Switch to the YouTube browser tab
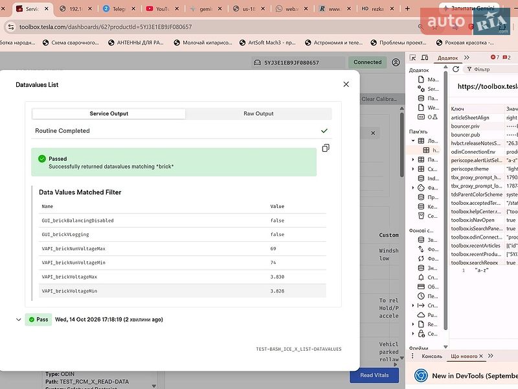Image resolution: width=518 pixels, height=389 pixels. click(161, 9)
